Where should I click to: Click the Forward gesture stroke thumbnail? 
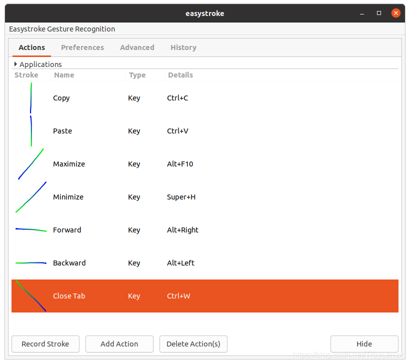click(31, 230)
